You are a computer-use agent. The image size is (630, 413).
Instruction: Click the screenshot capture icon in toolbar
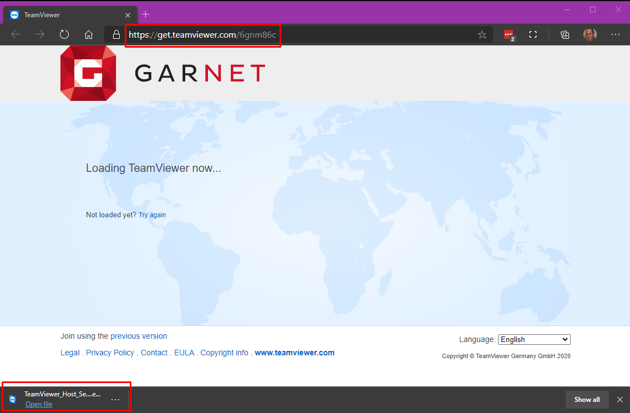(533, 35)
